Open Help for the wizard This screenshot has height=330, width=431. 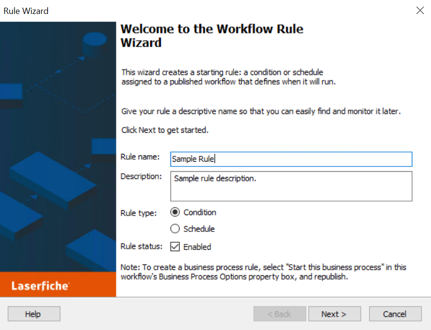pyautogui.click(x=33, y=314)
